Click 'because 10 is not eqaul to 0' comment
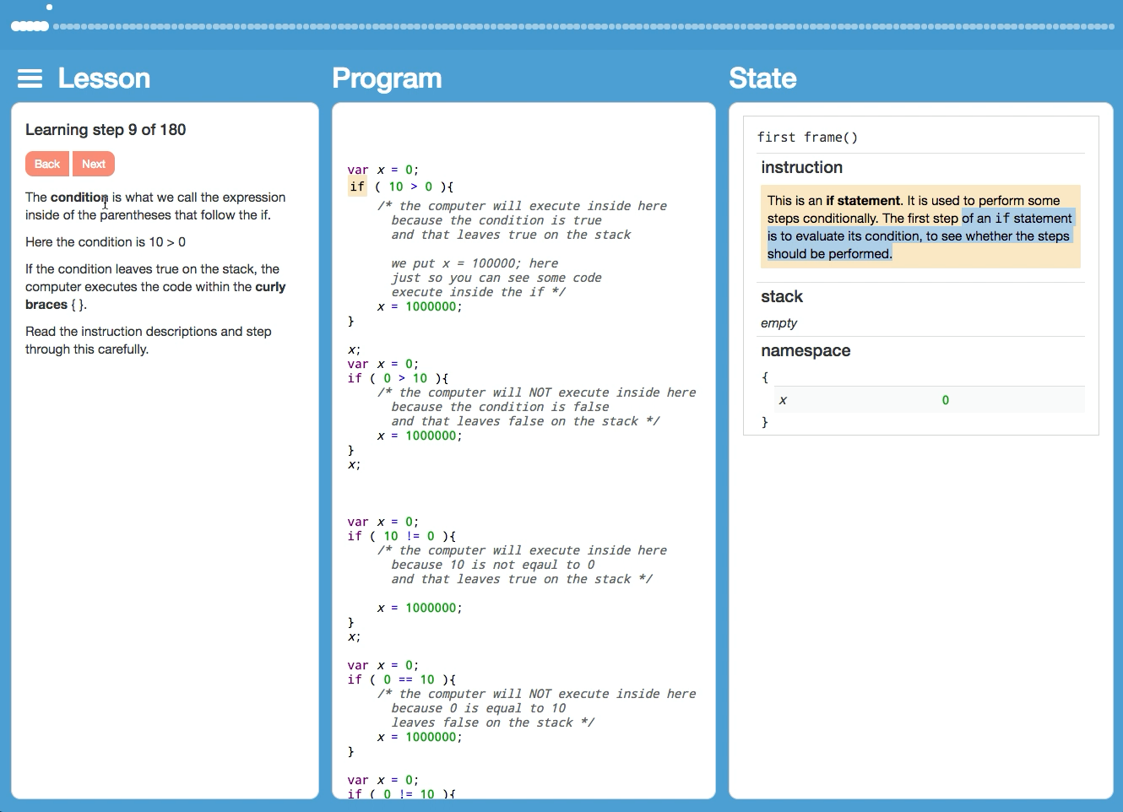This screenshot has width=1123, height=812. click(493, 565)
